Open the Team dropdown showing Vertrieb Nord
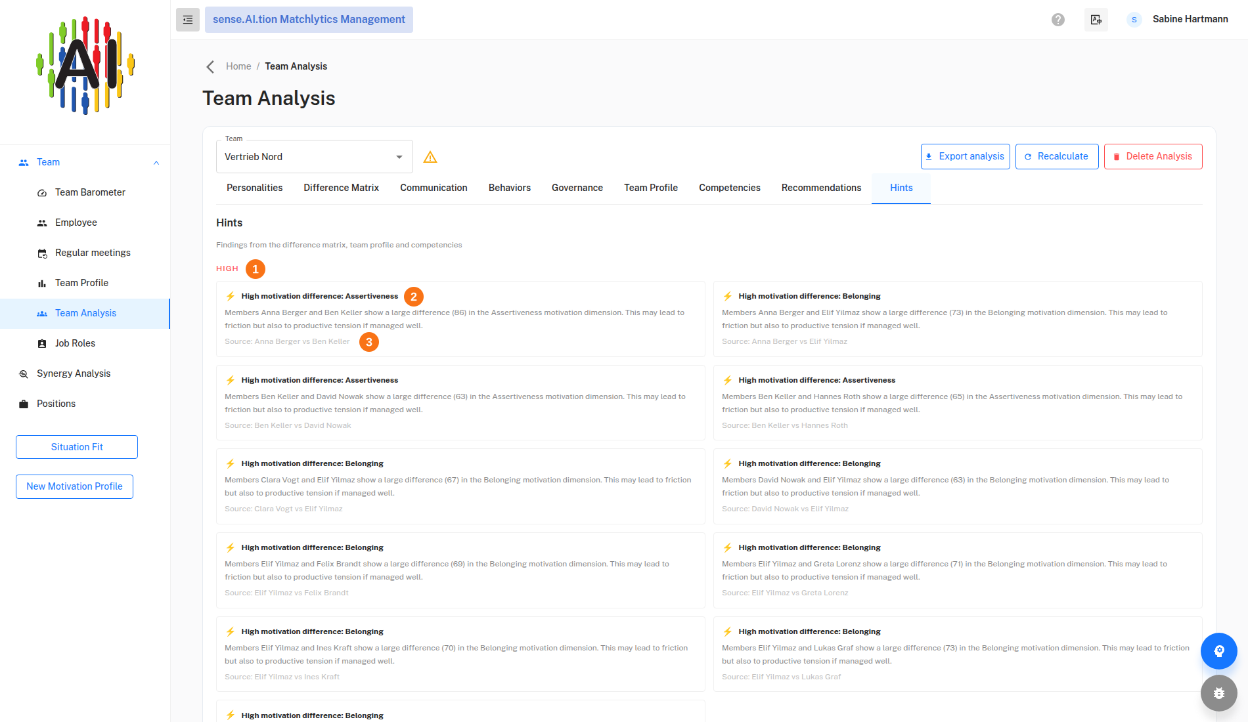The width and height of the screenshot is (1248, 722). [315, 157]
